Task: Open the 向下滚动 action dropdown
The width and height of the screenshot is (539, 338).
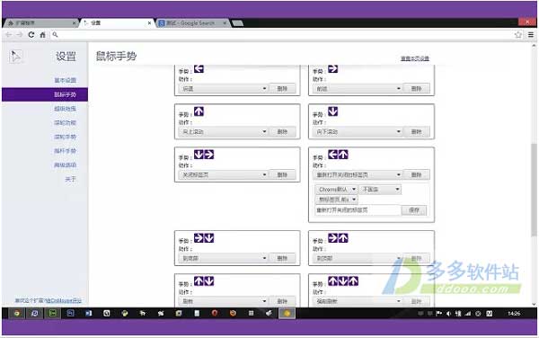Action: (x=358, y=131)
